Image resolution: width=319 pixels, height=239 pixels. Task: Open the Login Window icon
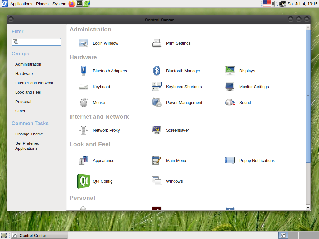(83, 43)
